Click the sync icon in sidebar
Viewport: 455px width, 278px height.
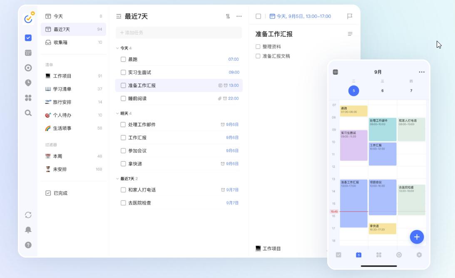[28, 215]
